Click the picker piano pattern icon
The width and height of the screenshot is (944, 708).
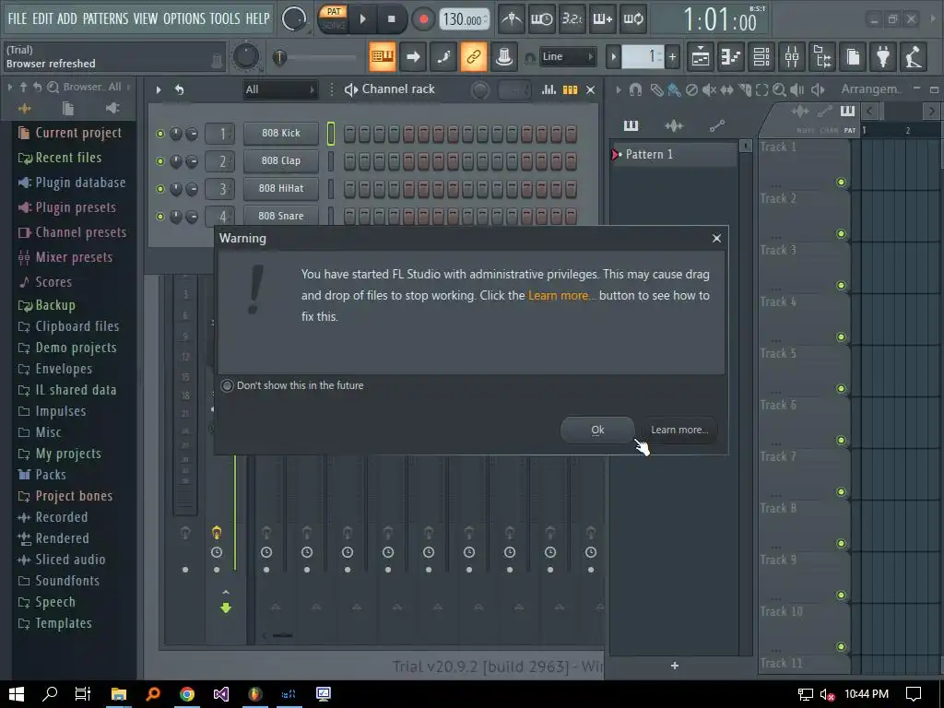(x=631, y=125)
